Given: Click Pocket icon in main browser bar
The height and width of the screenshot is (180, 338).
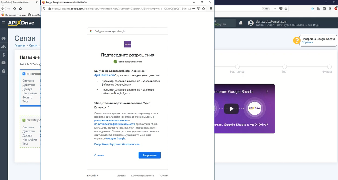Looking at the screenshot, I should [281, 9].
